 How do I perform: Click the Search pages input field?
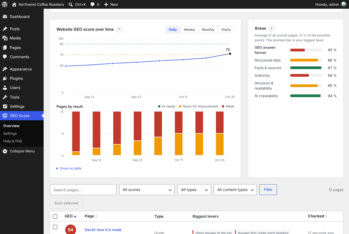[x=83, y=190]
